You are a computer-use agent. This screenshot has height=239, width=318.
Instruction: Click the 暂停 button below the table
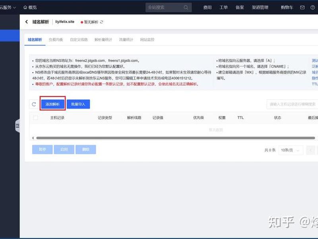[x=43, y=149]
